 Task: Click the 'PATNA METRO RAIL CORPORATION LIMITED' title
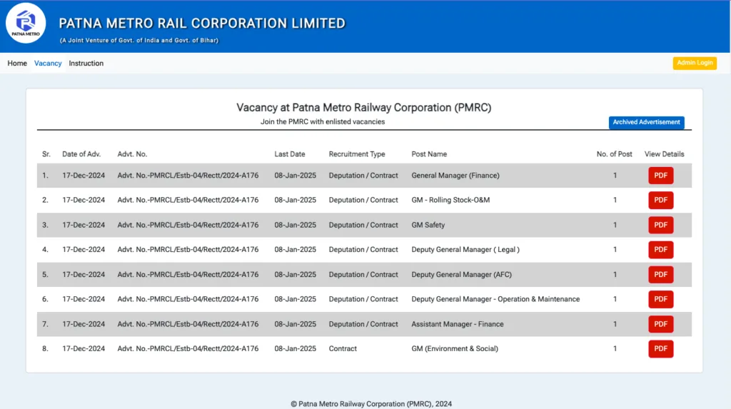(x=202, y=24)
